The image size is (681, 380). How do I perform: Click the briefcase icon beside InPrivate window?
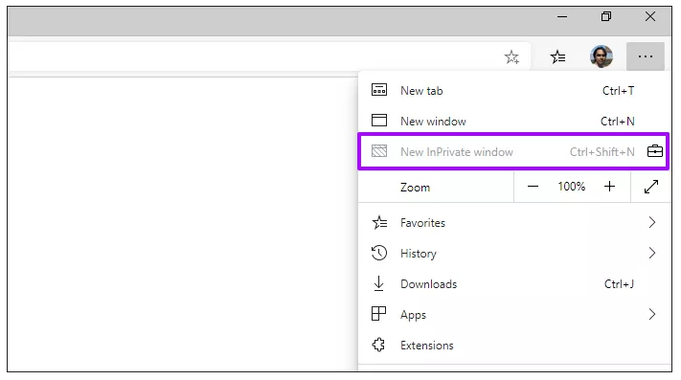click(x=654, y=151)
